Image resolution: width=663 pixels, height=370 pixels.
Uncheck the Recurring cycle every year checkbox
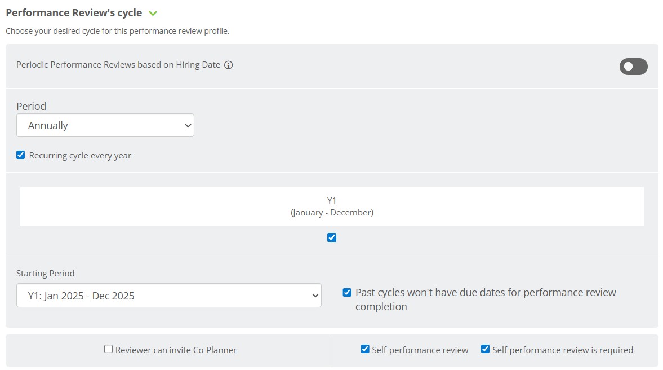point(21,155)
